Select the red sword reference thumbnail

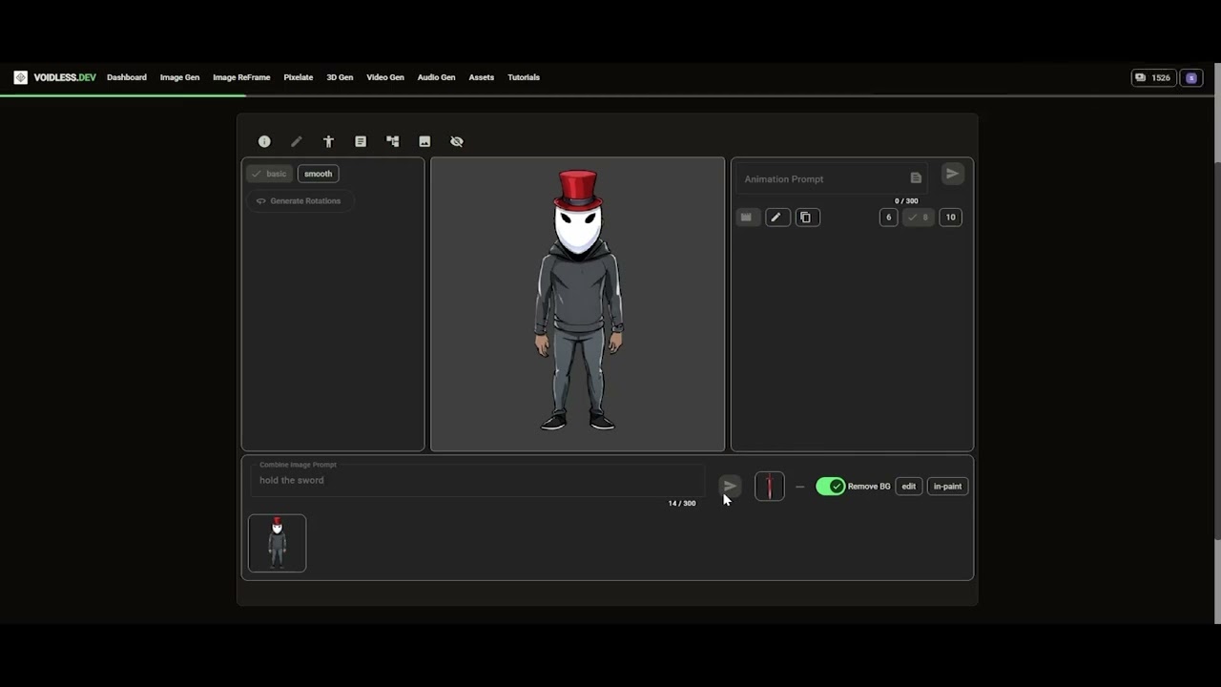[x=770, y=487]
